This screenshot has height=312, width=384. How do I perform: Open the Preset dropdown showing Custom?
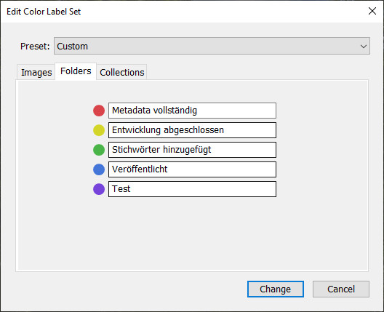point(212,46)
